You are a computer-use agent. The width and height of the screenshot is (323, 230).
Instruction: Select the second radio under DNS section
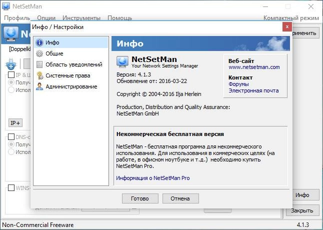pyautogui.click(x=11, y=152)
